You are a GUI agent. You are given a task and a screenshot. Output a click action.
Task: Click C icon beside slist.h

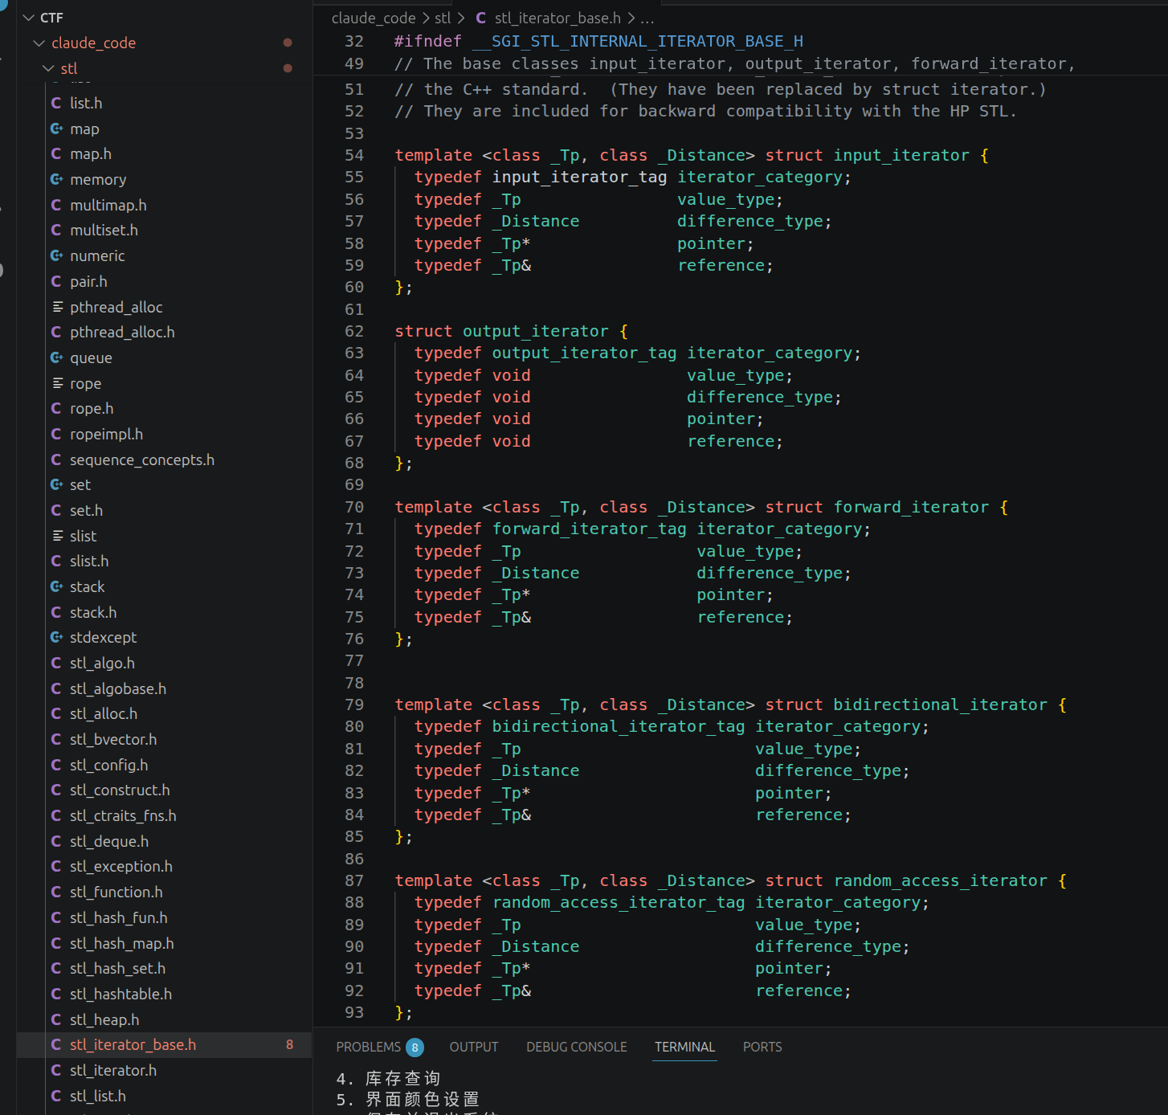click(x=56, y=561)
